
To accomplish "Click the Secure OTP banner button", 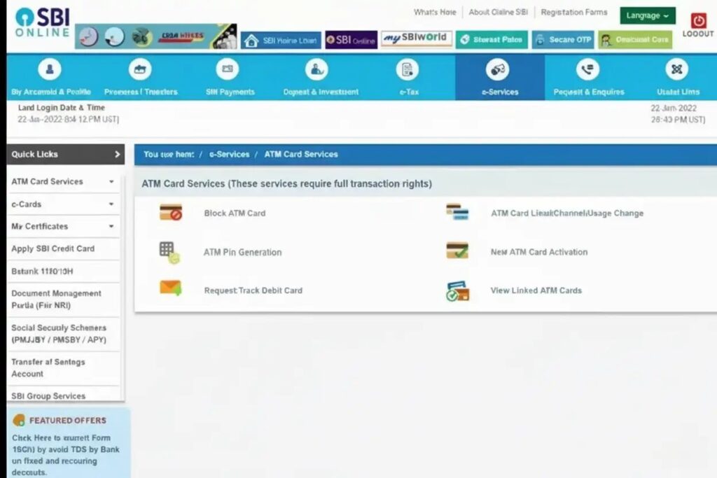I will [x=564, y=40].
